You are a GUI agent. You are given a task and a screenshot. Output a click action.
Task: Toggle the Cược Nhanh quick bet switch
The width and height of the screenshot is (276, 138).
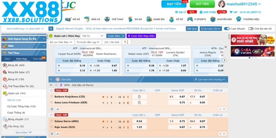coord(227,29)
